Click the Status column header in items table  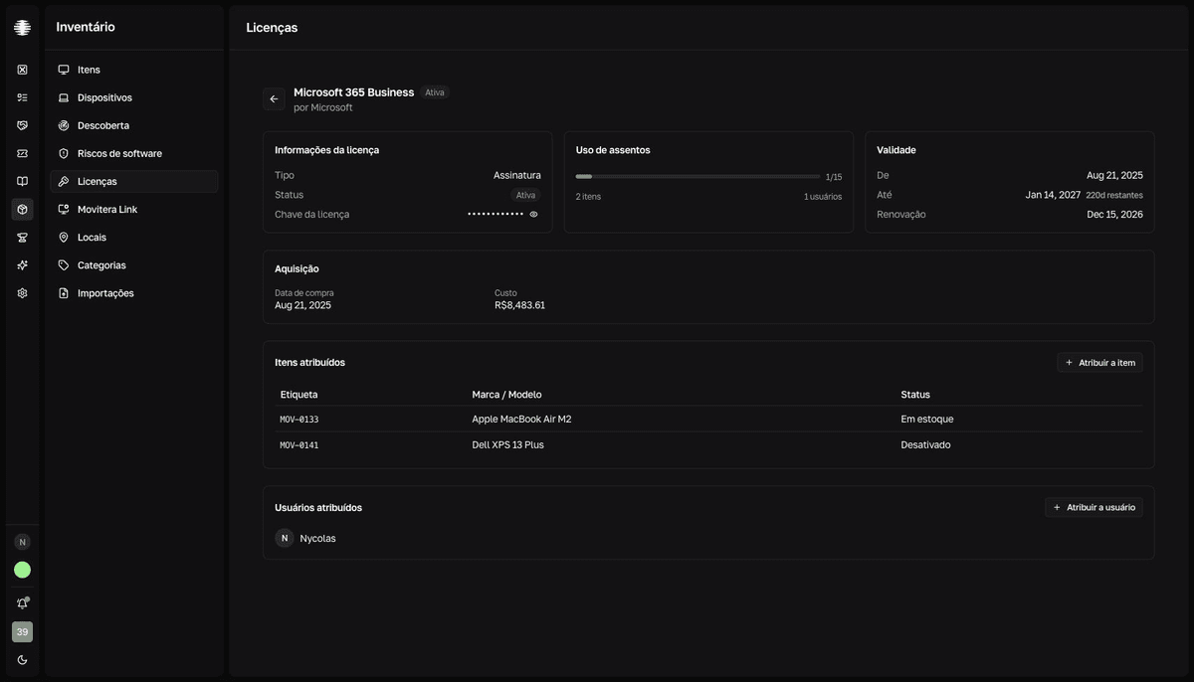click(x=915, y=395)
